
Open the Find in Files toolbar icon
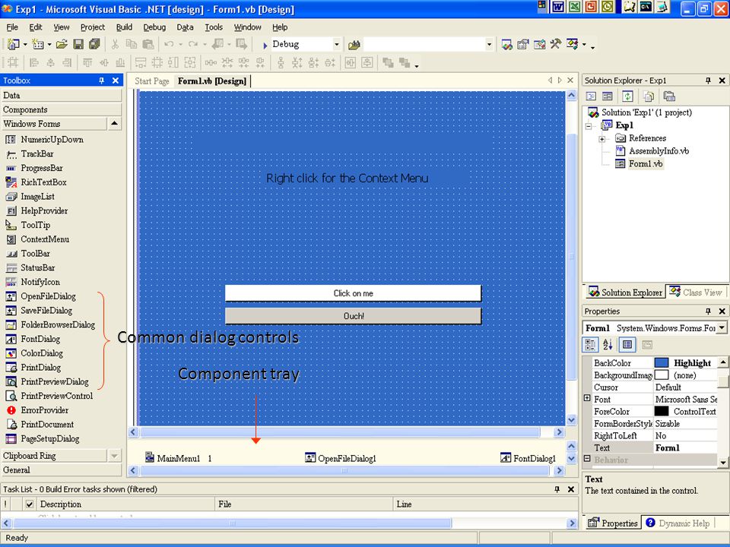point(354,45)
